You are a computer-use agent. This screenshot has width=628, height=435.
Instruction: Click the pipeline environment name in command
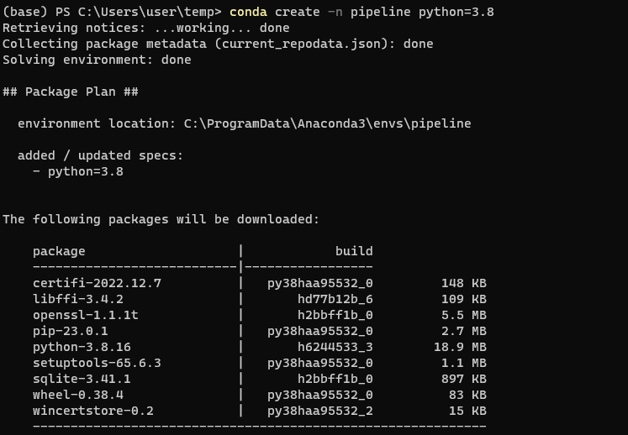(380, 12)
